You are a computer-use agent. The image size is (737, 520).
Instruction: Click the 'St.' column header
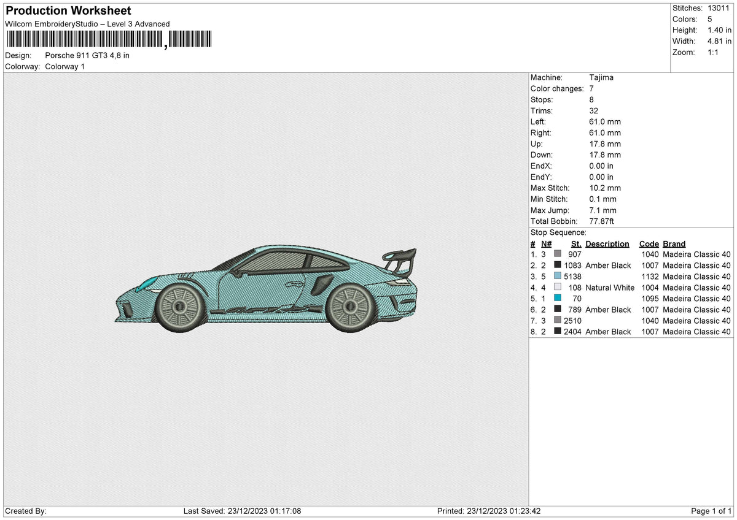[576, 243]
